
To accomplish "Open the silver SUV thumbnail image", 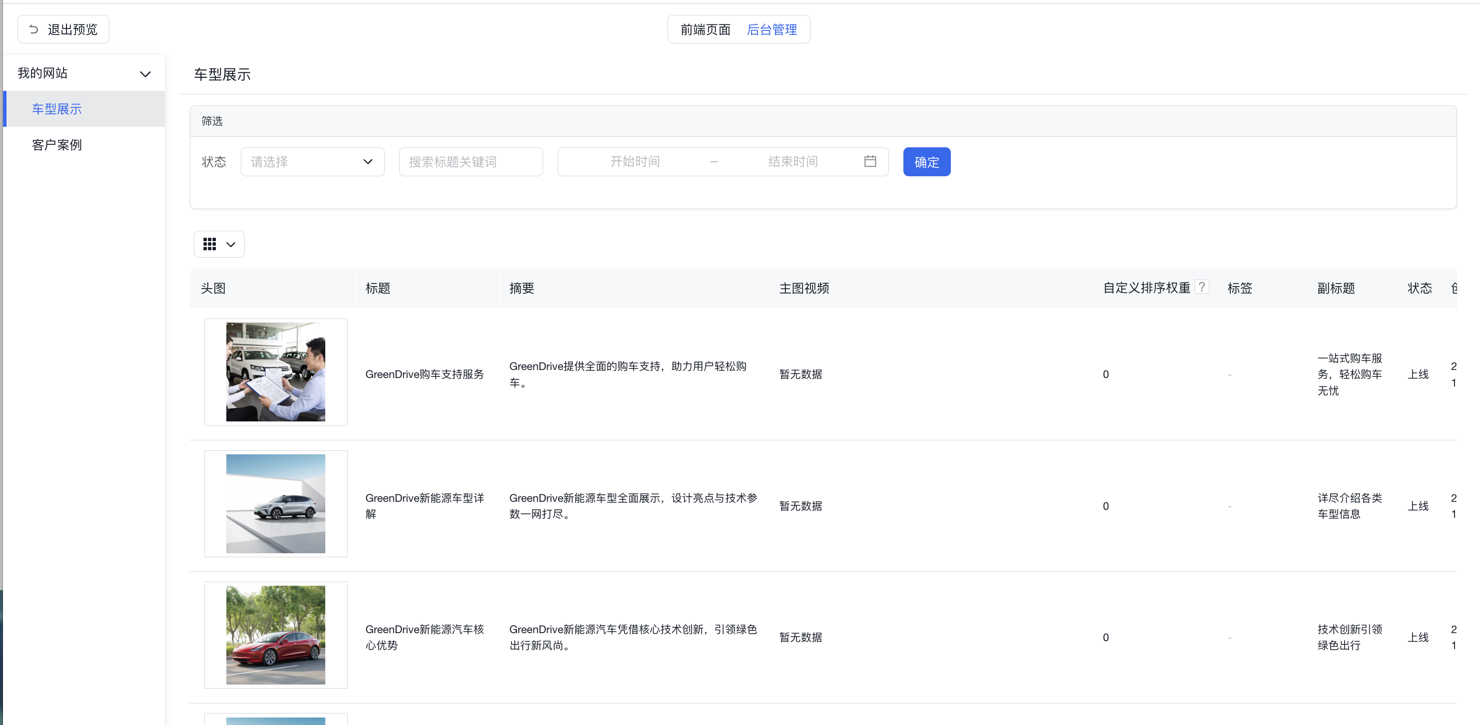I will (275, 503).
